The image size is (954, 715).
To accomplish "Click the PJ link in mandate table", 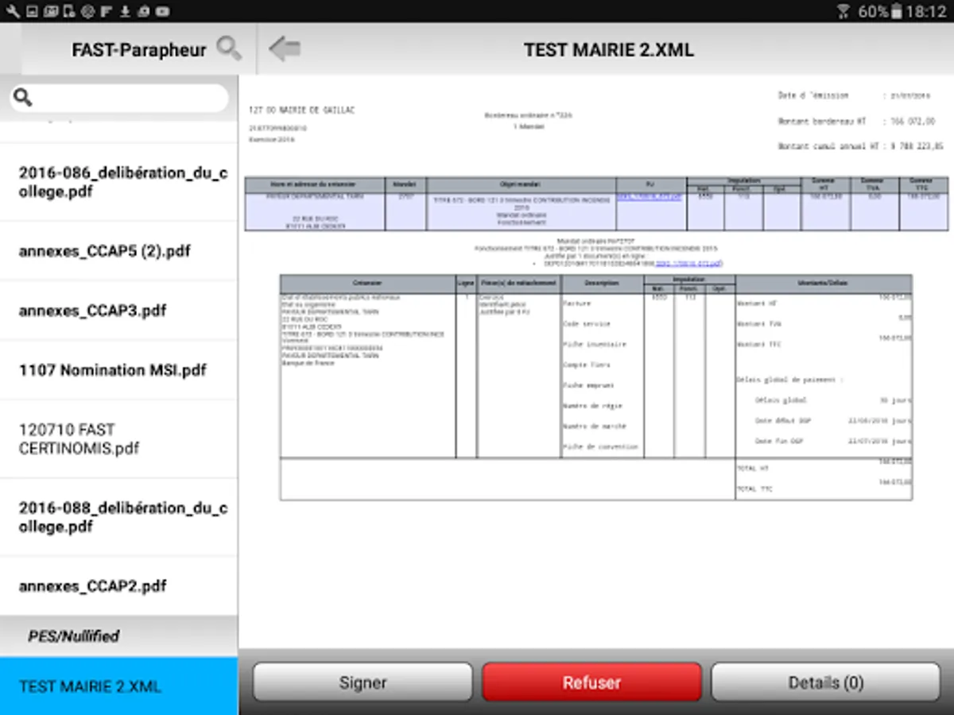I will (x=650, y=197).
